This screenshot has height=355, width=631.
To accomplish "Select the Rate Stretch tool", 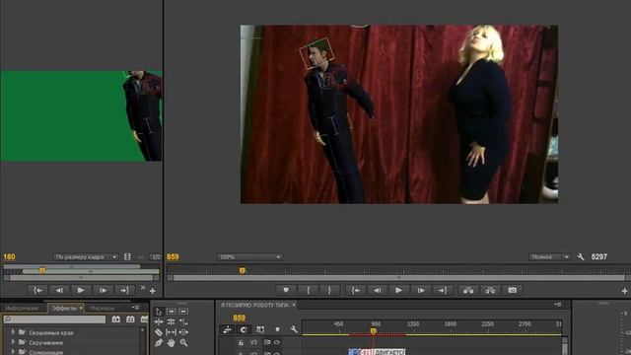I will pyautogui.click(x=183, y=322).
